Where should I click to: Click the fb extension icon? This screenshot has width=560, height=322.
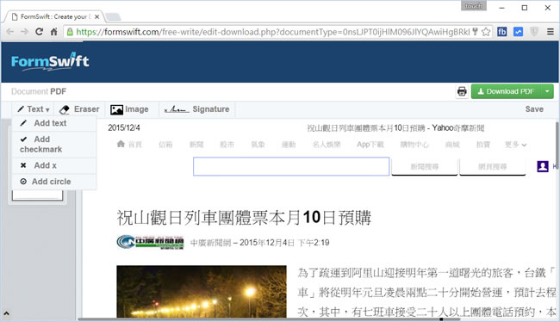point(501,32)
